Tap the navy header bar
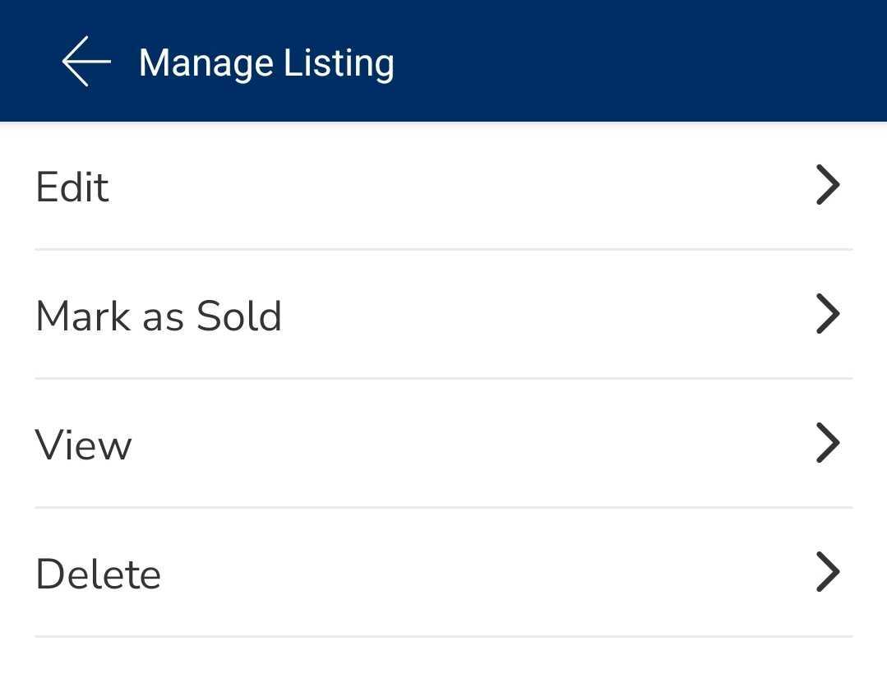This screenshot has width=887, height=683. (575, 61)
